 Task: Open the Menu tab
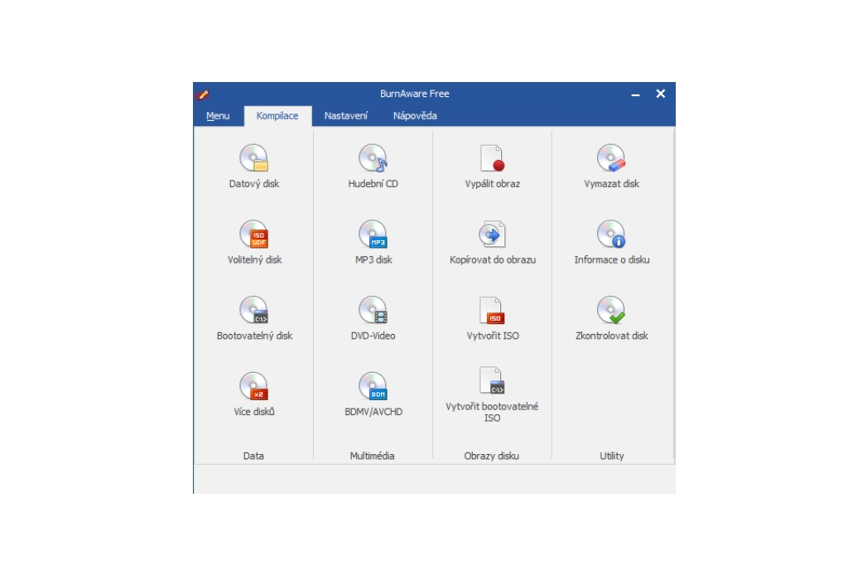[218, 116]
